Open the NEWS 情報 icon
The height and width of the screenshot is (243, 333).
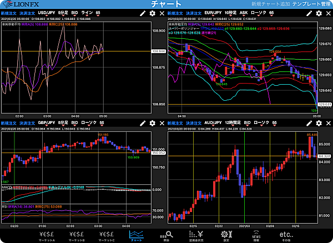256,236
